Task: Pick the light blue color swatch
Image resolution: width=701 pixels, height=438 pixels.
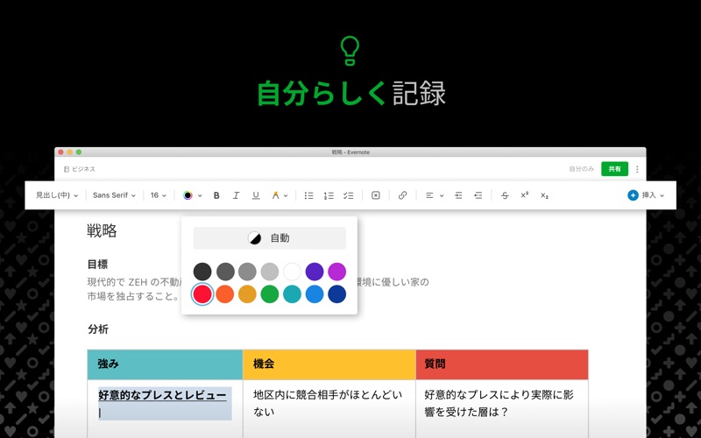Action: tap(315, 294)
